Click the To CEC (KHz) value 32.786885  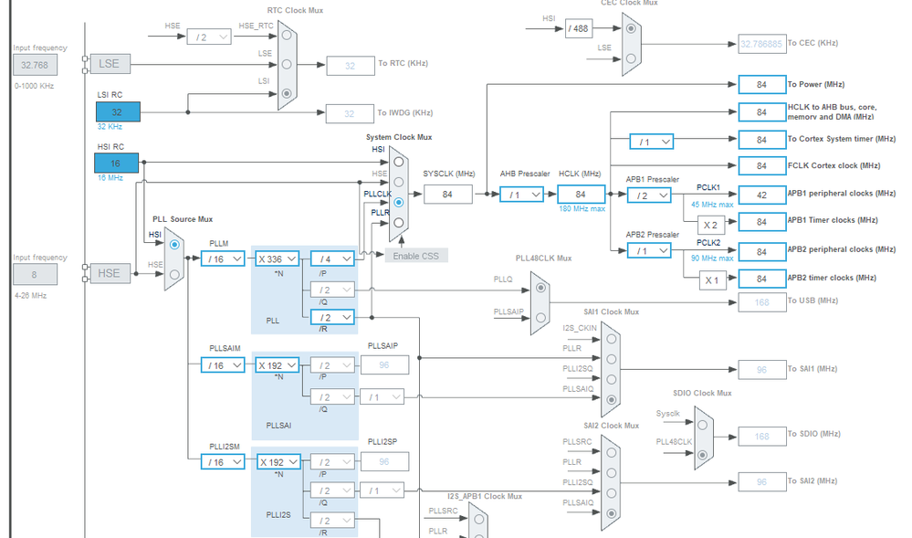[762, 44]
